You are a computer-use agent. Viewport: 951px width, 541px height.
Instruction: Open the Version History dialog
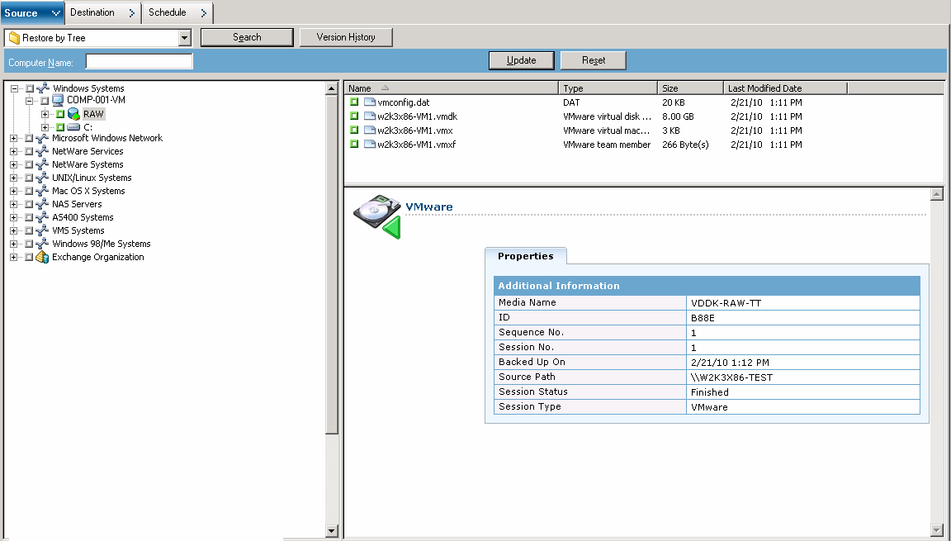[346, 36]
